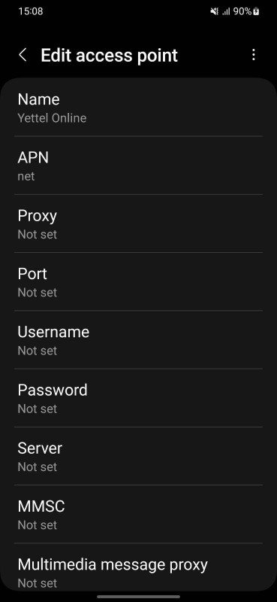Open the Server setting
Screen dimensions: 277x602
138,456
